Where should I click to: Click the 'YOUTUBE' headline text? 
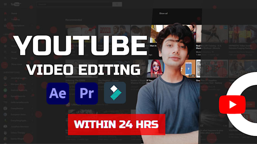(x=80, y=45)
